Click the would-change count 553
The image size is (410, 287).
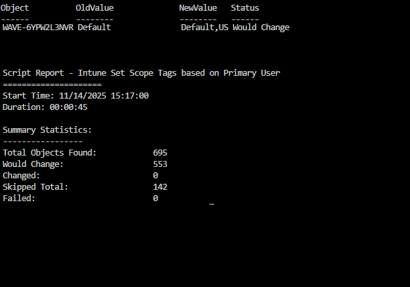coord(160,164)
